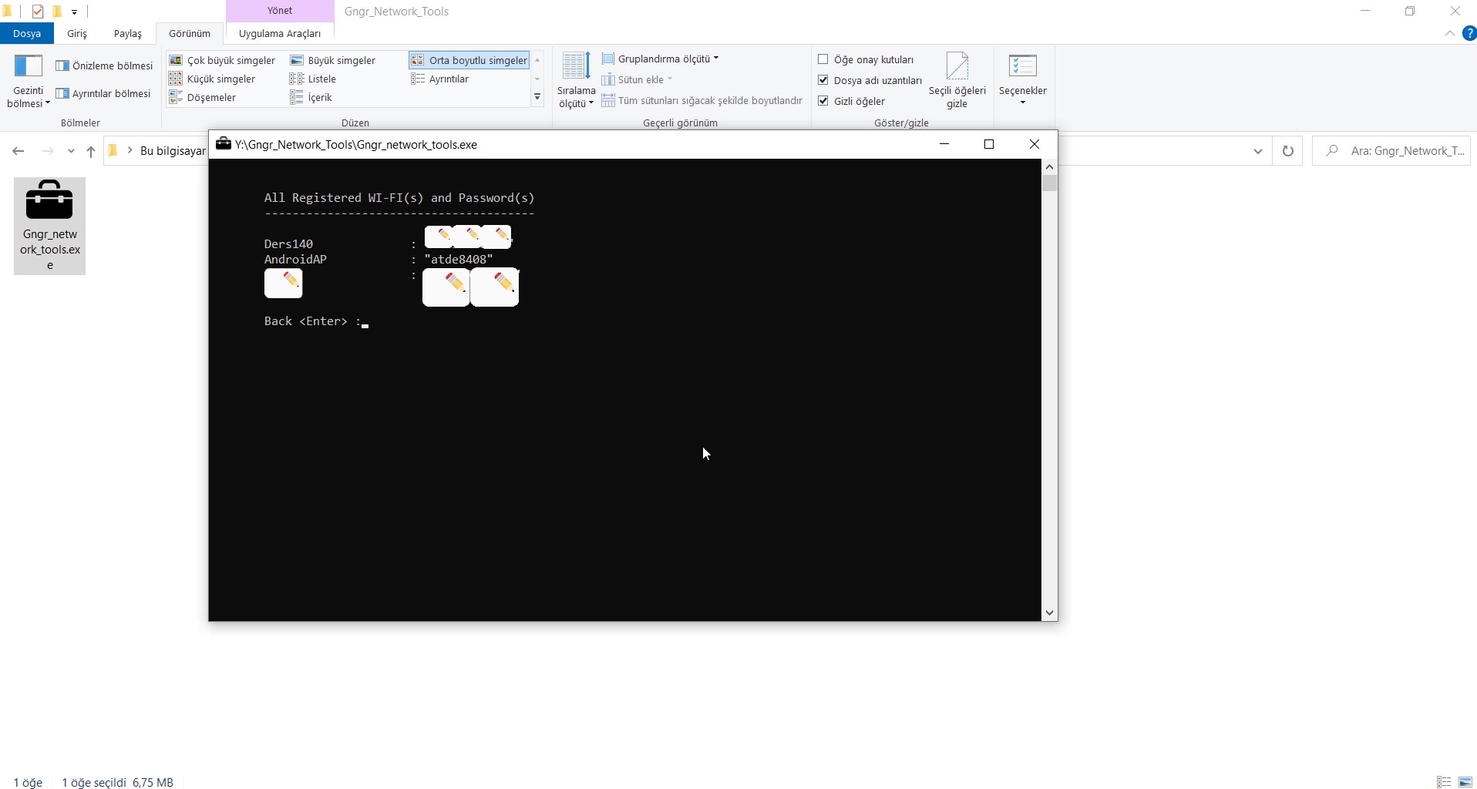Select Gngr_network_tools.exe file icon
Viewport: 1477px width, 789px height.
click(x=49, y=226)
